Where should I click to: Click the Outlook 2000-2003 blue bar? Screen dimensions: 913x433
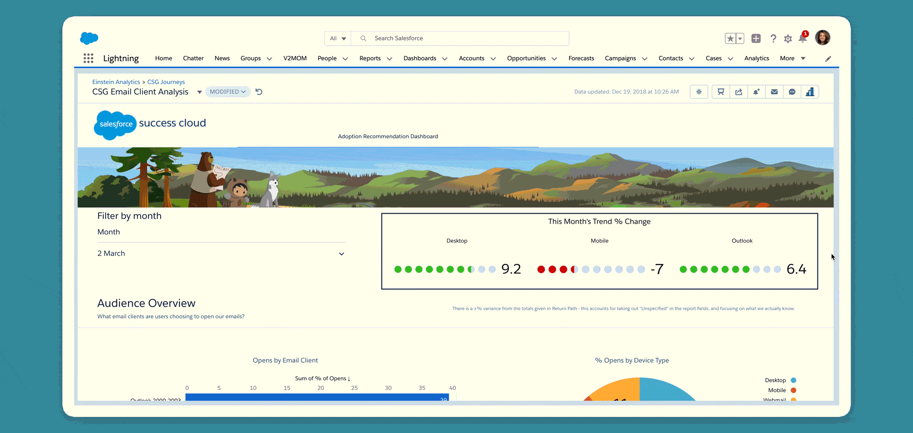317,397
